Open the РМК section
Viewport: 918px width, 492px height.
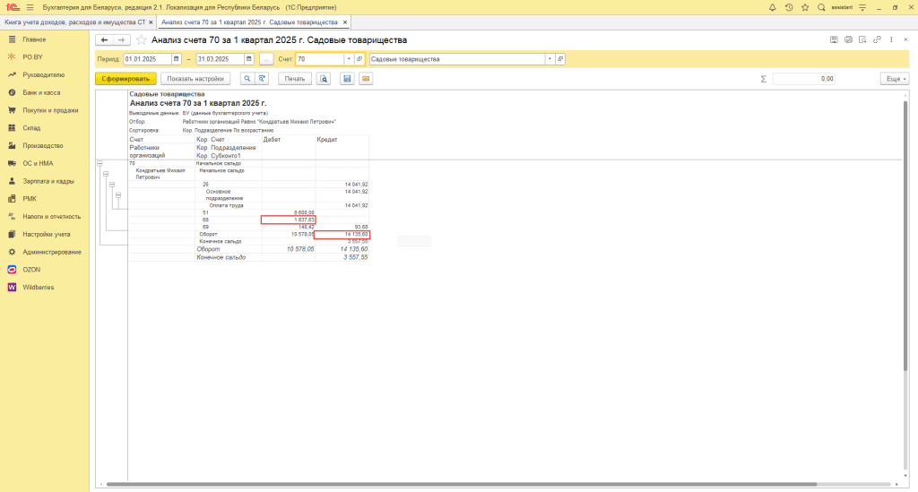coord(30,198)
